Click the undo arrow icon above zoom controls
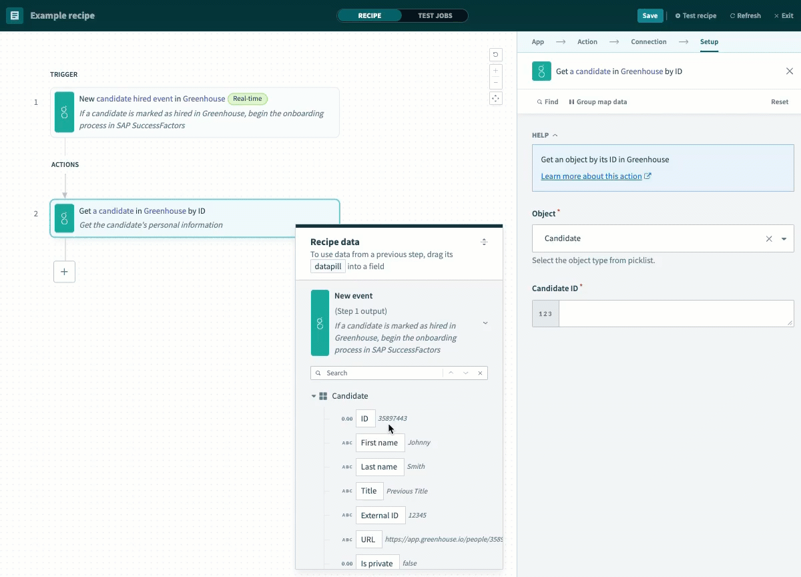Image resolution: width=801 pixels, height=577 pixels. (495, 54)
